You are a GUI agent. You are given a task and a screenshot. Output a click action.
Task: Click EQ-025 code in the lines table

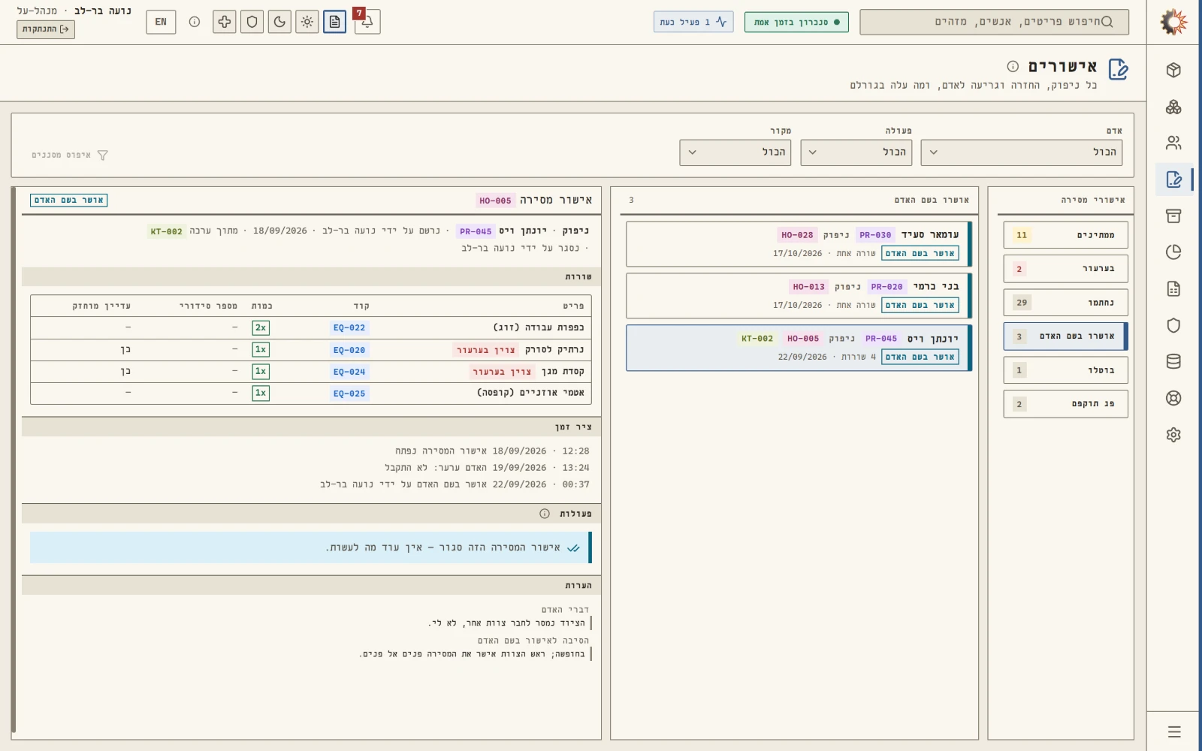point(349,394)
